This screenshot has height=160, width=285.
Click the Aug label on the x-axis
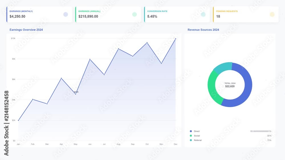point(118,144)
